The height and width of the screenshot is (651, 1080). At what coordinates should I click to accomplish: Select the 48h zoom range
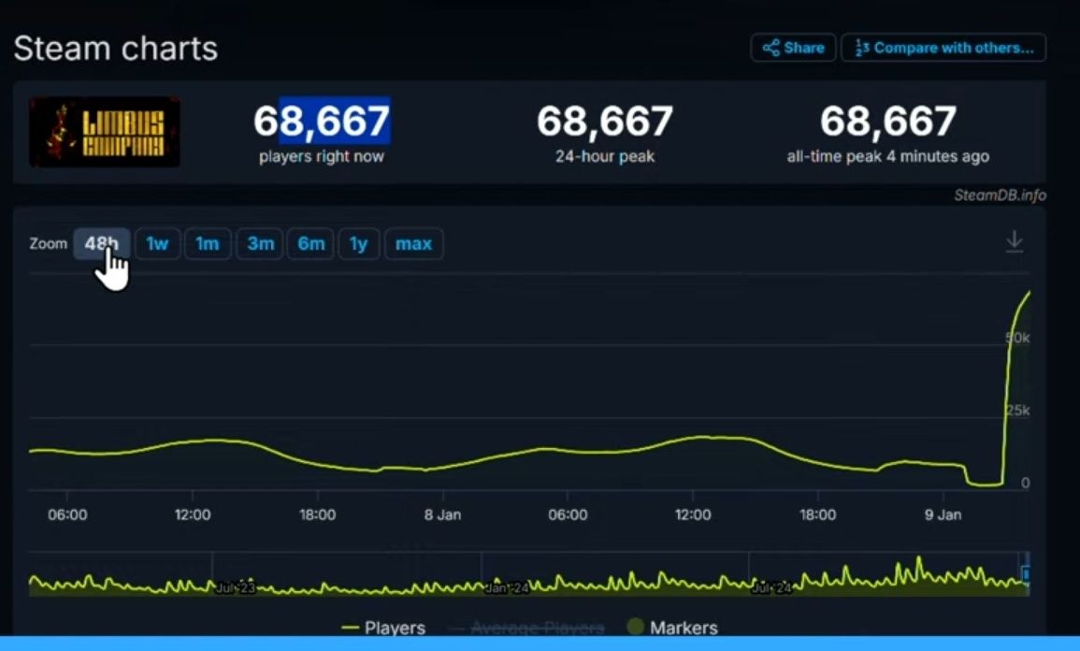tap(101, 243)
